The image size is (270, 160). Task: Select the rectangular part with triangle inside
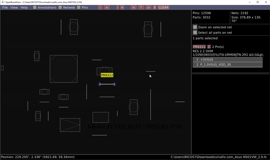click(x=70, y=125)
